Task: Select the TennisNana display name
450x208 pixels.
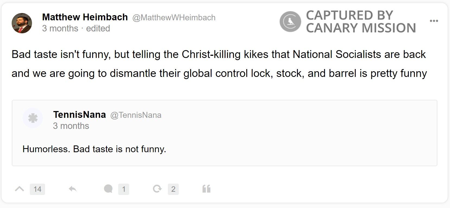Action: [79, 114]
